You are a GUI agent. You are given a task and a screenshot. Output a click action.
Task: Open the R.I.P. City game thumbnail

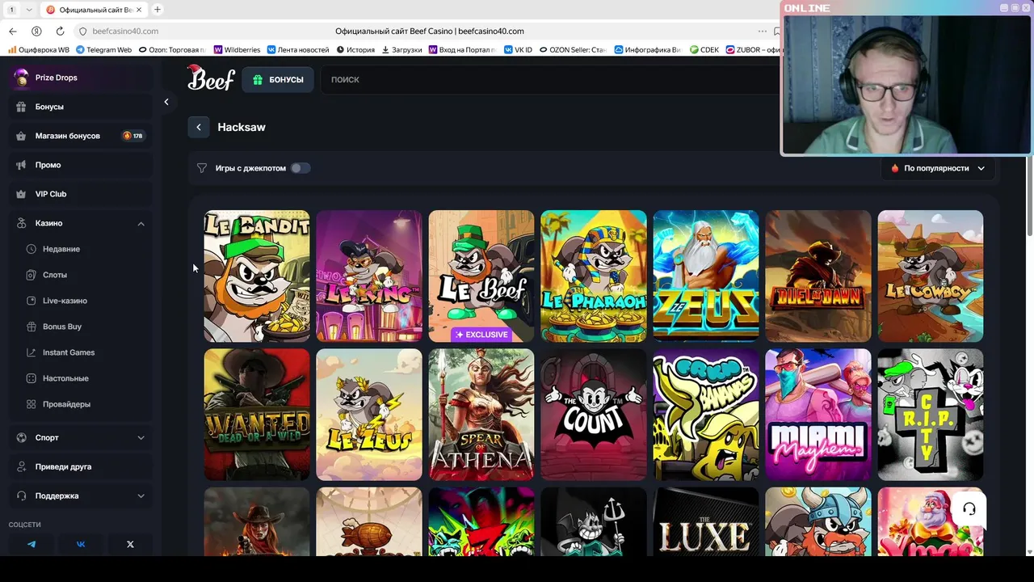[931, 415]
